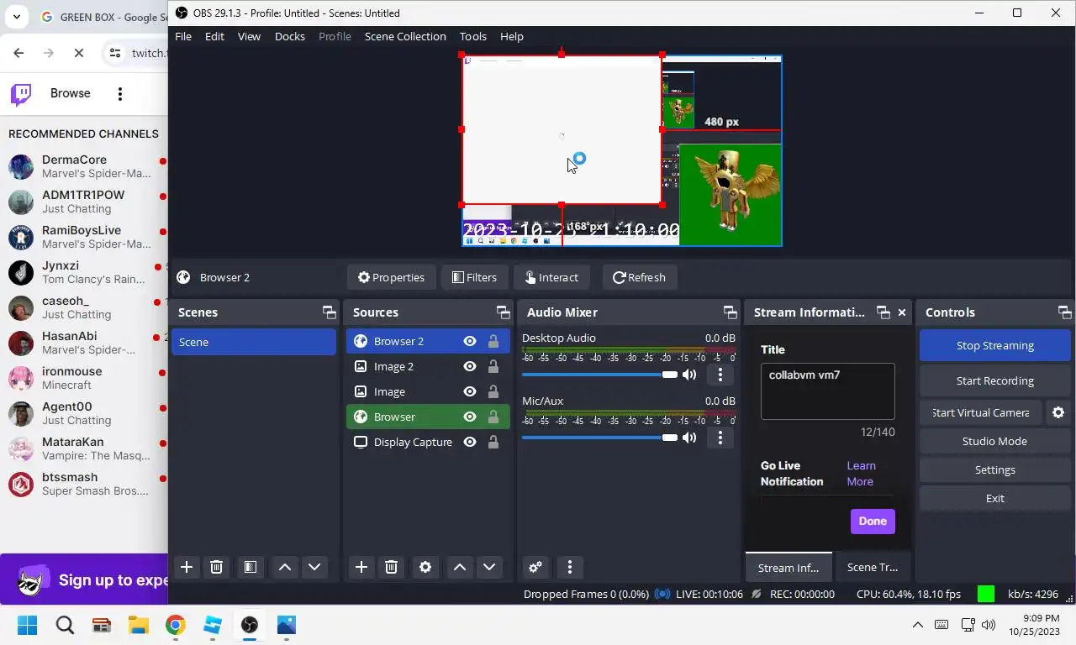Pop out the Sources dock
1076x645 pixels.
point(503,312)
